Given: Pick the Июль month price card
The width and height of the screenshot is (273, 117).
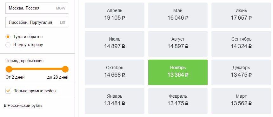Looking at the screenshot, I should click(114, 44).
